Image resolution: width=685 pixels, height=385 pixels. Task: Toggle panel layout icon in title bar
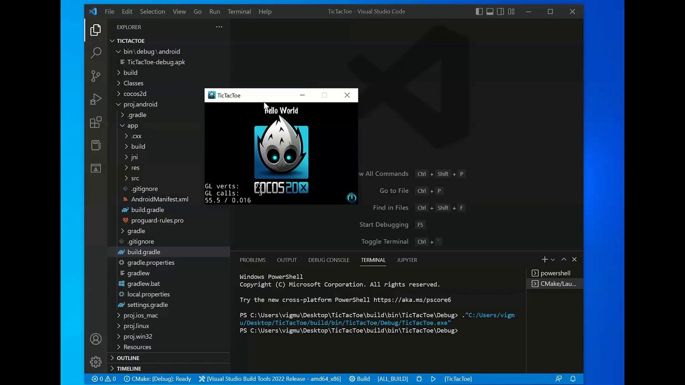[x=490, y=11]
